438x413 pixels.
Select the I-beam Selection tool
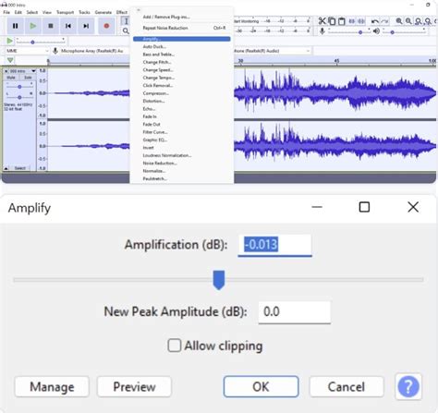click(x=126, y=21)
